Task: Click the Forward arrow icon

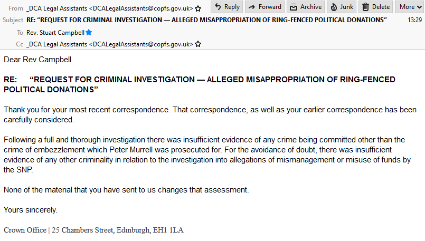Action: click(252, 7)
